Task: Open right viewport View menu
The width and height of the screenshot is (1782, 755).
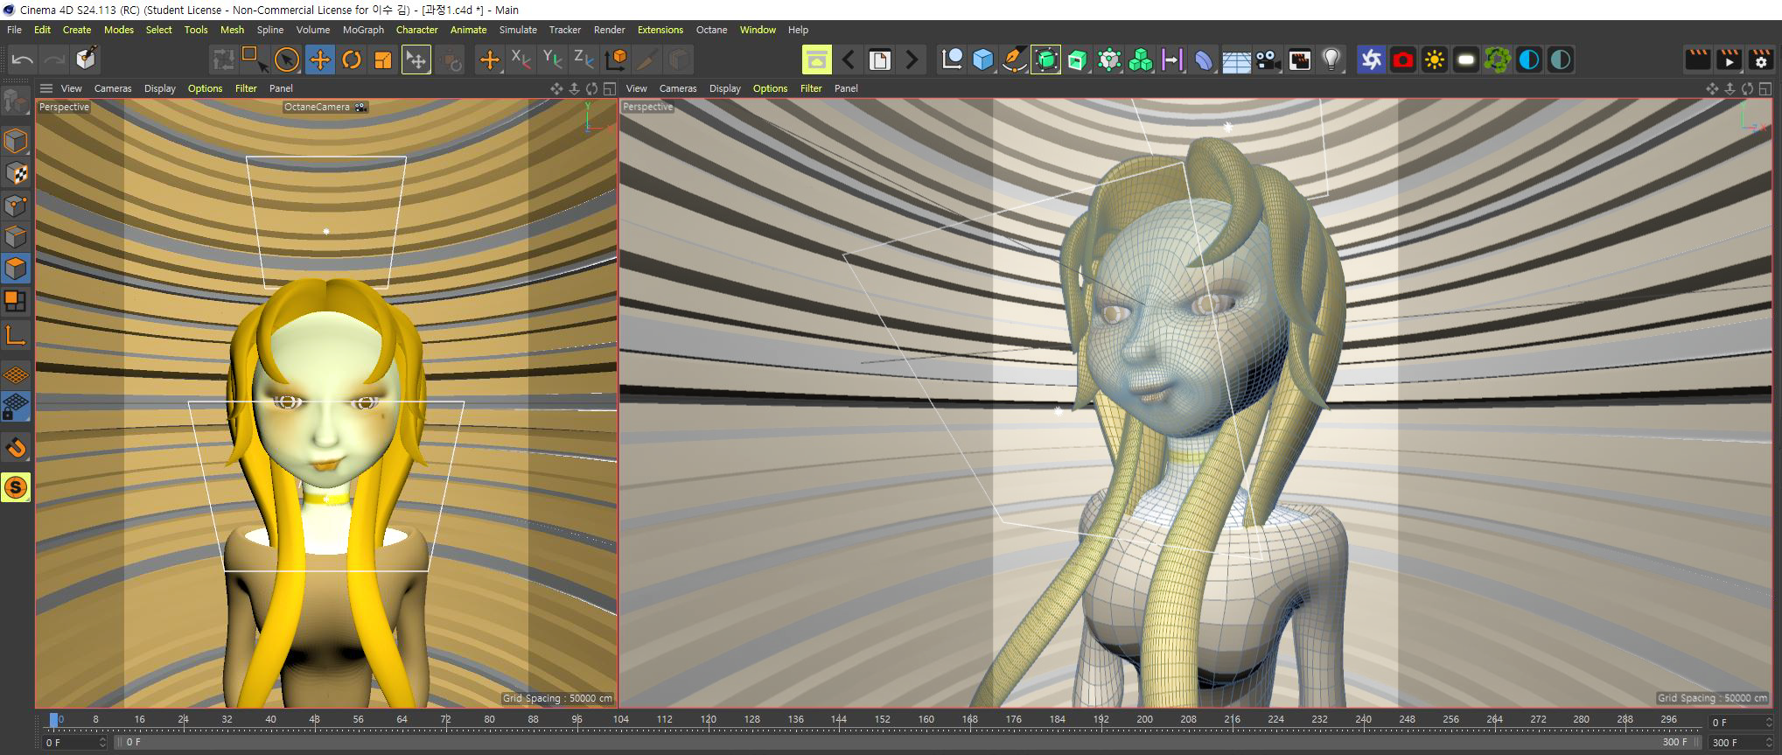Action: coord(637,88)
